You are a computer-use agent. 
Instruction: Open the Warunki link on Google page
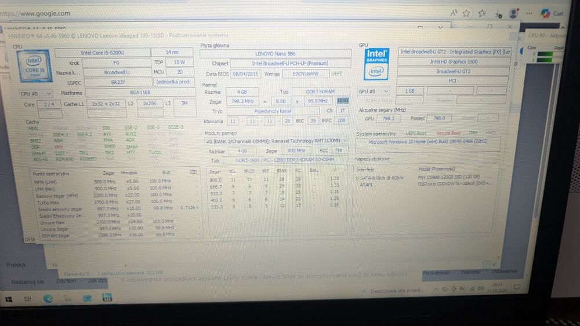(470, 272)
